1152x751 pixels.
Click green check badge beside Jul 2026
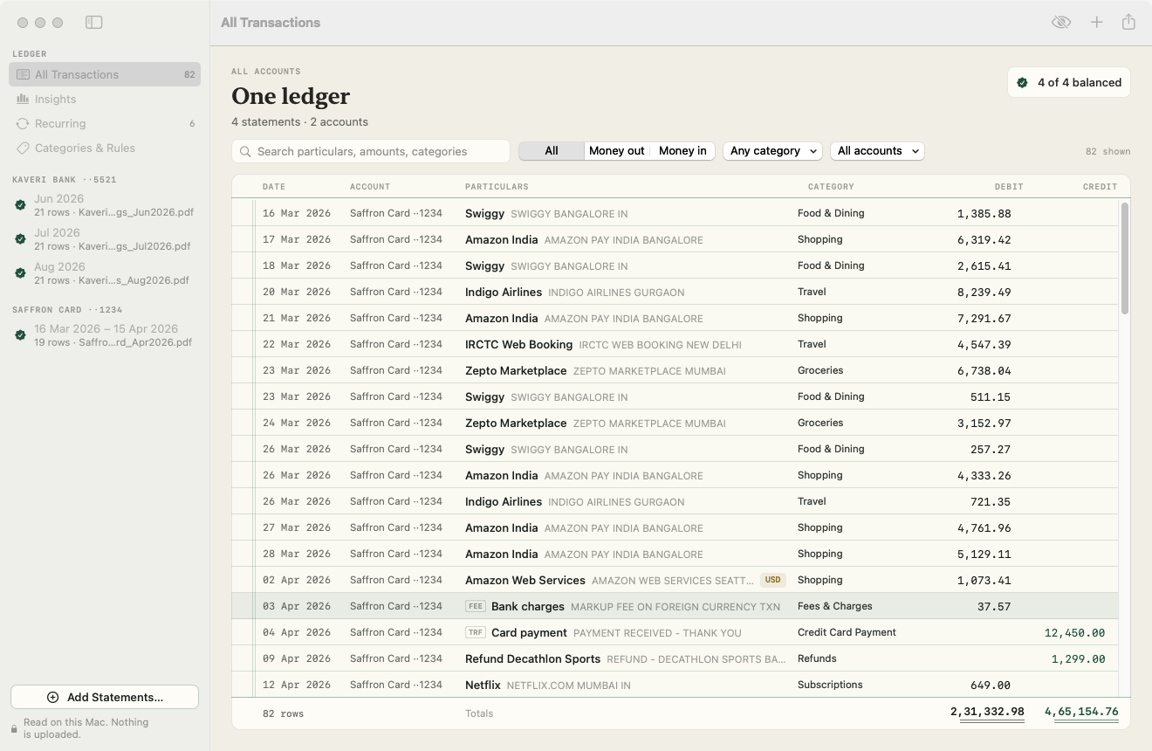[20, 239]
